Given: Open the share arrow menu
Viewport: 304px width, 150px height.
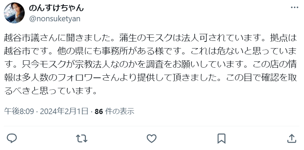Looking at the screenshot, I should pos(291,138).
